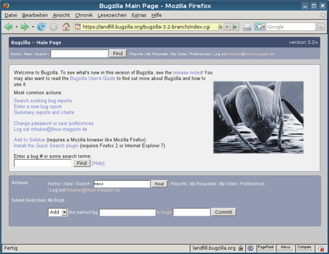The height and width of the screenshot is (254, 329).
Task: Open the Bugzilla User's Guide link
Action: click(x=93, y=78)
